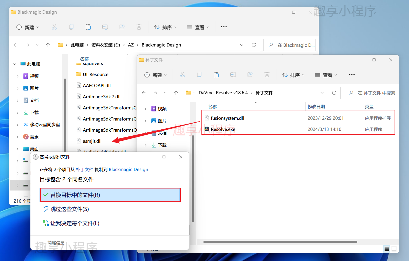Click AZ breadcrumb in address bar
The image size is (409, 261).
pos(131,45)
